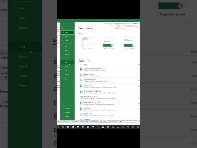This screenshot has width=197, height=148.
Task: Switch to the Recent files tab
Action: (x=82, y=60)
